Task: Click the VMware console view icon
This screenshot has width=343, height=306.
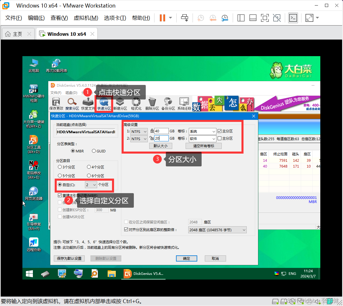Action: [293, 18]
